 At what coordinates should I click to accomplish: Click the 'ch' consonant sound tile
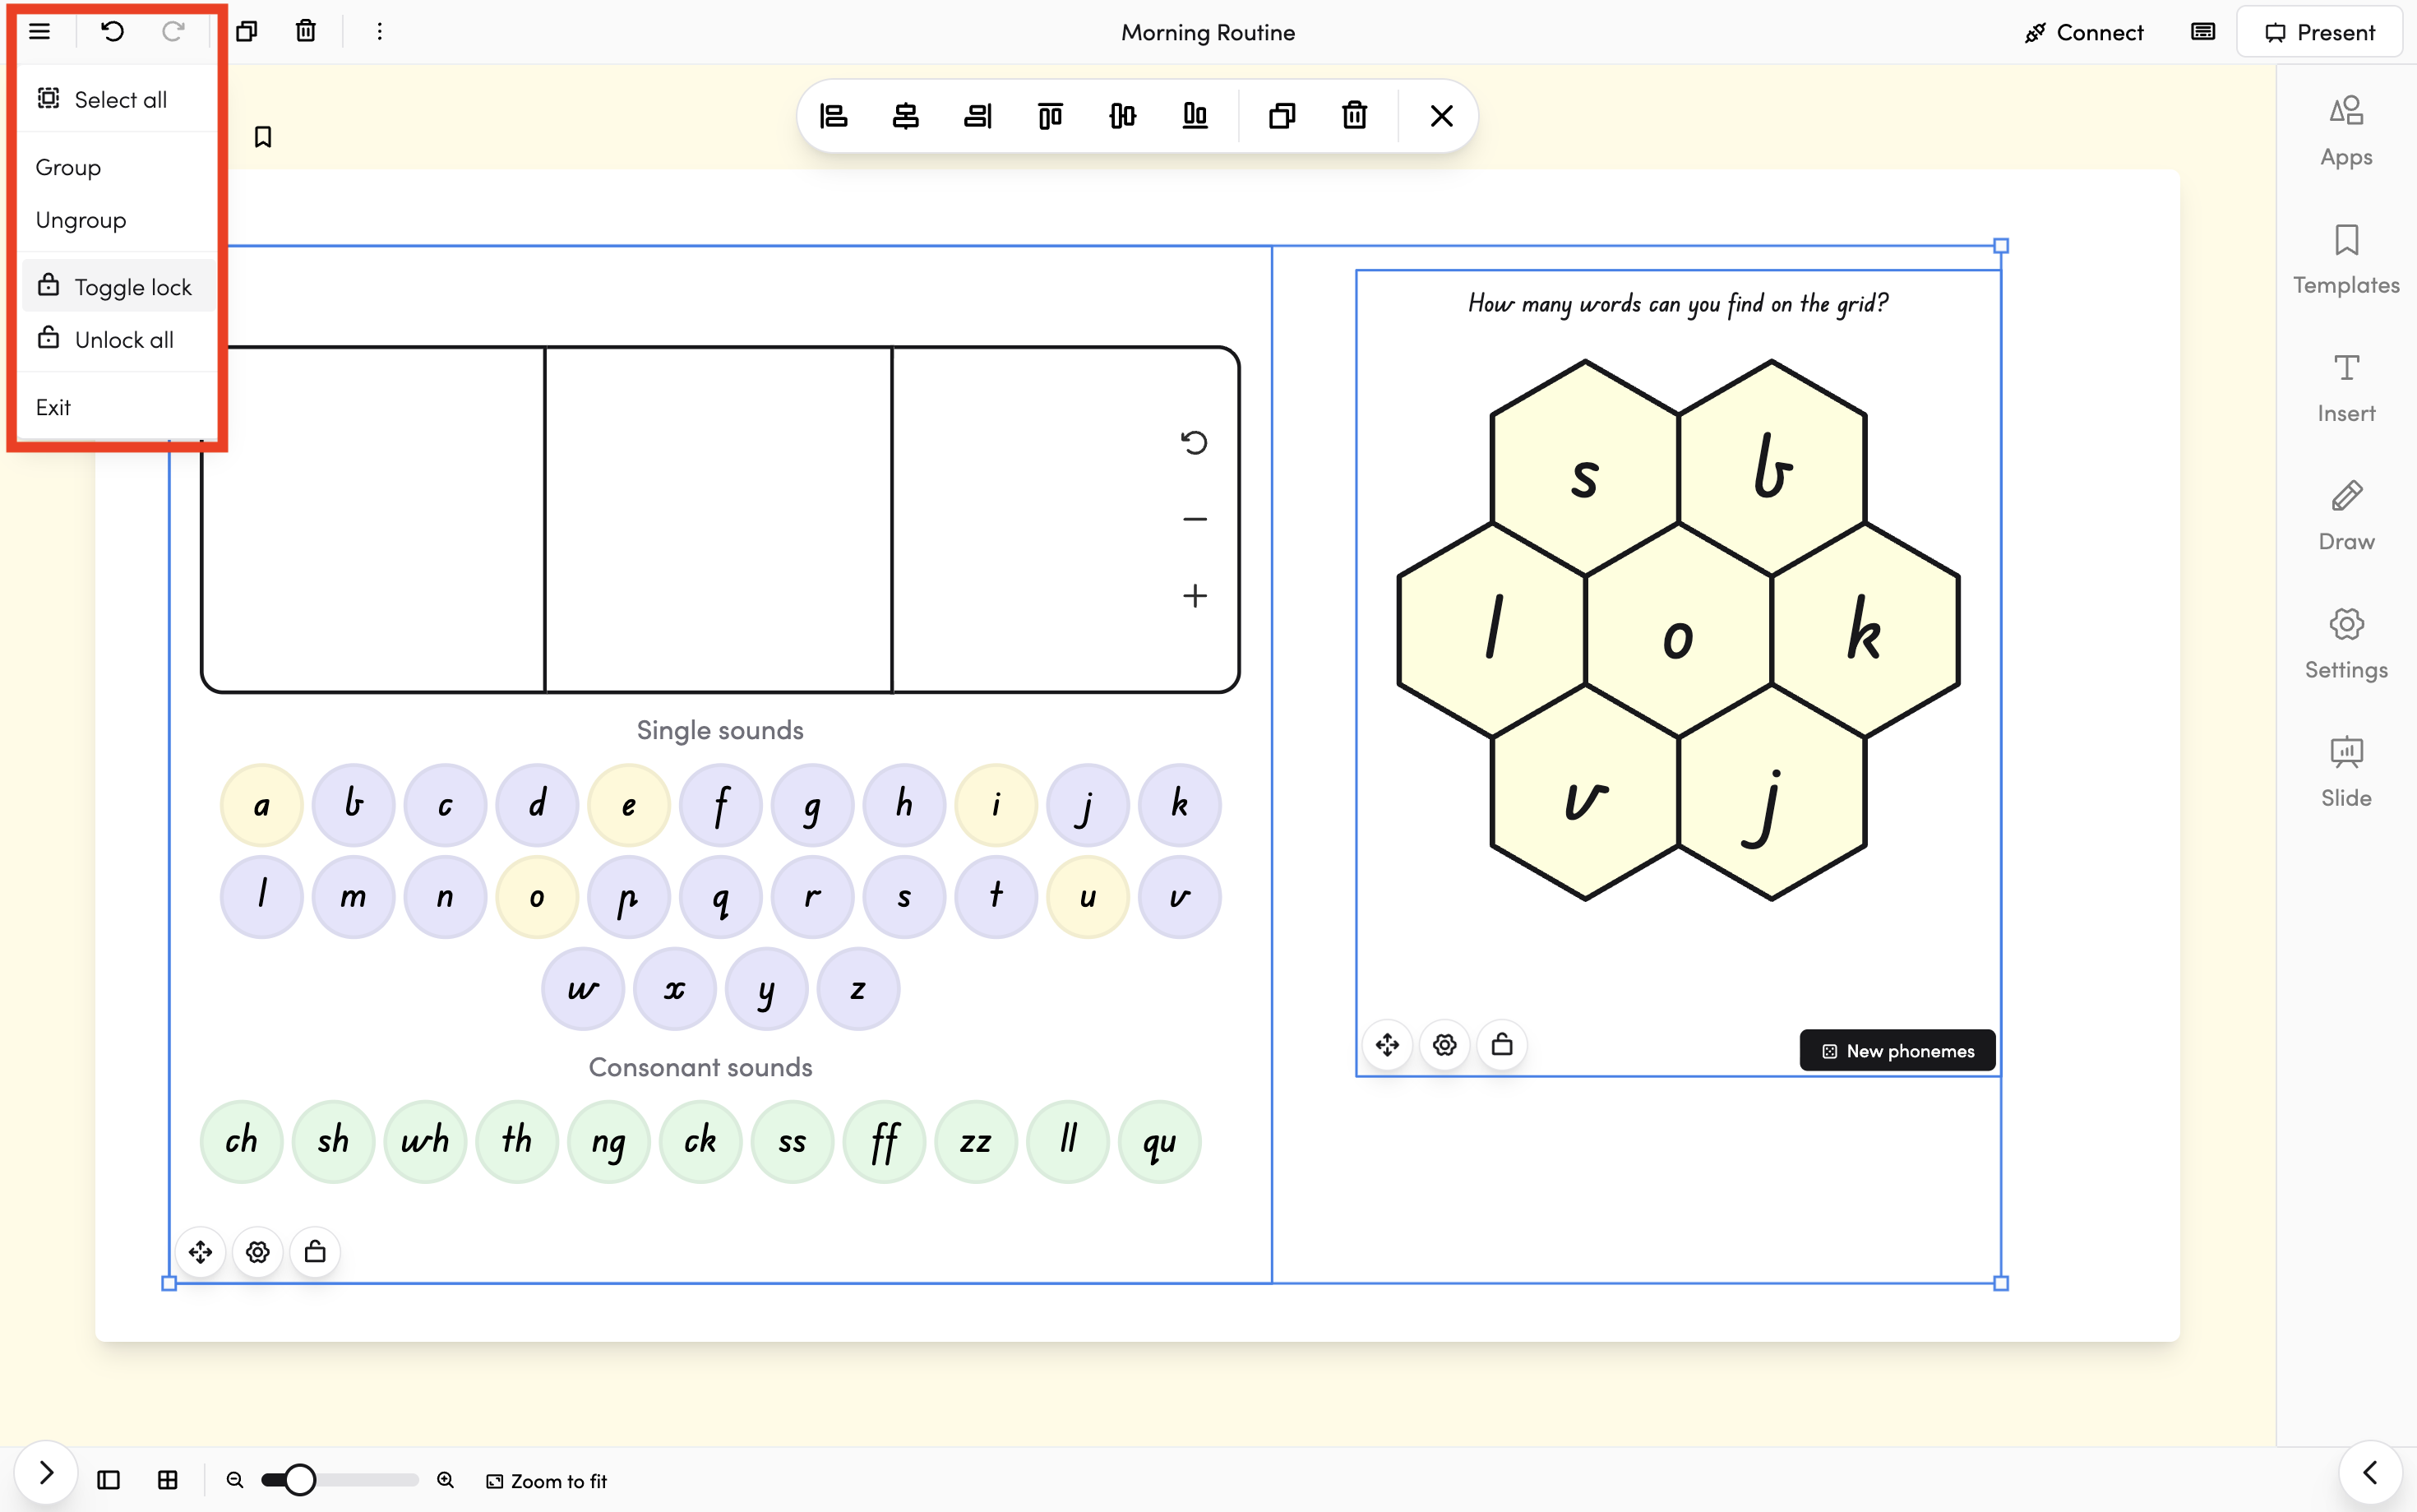coord(242,1141)
